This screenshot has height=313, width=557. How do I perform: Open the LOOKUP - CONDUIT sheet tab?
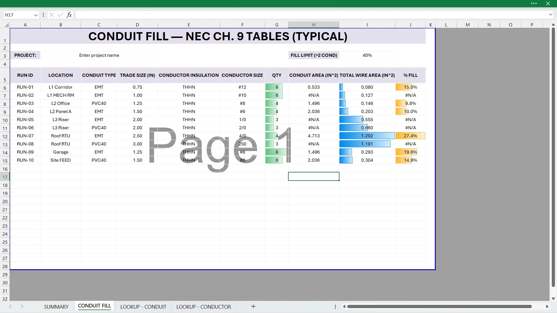[143, 307]
